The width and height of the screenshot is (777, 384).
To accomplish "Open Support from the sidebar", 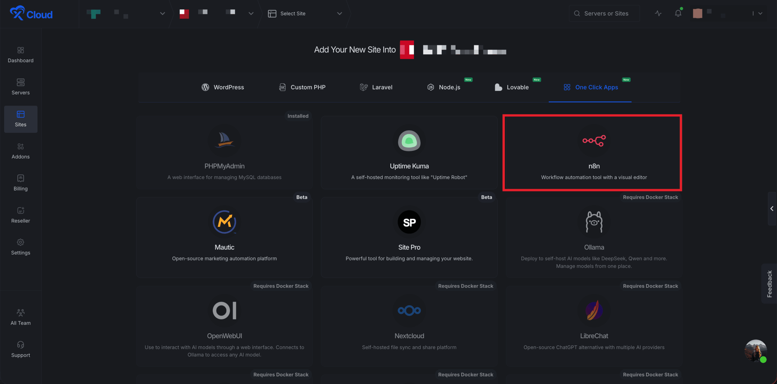I will [x=20, y=349].
